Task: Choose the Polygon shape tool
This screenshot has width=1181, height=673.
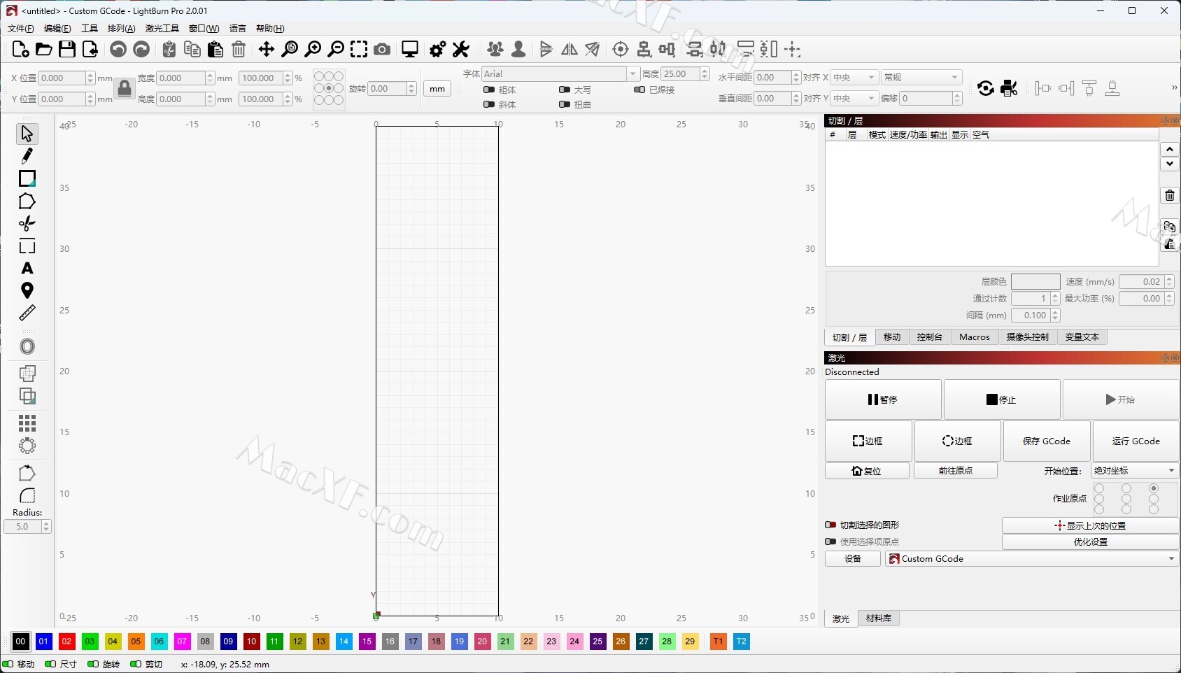Action: point(27,201)
